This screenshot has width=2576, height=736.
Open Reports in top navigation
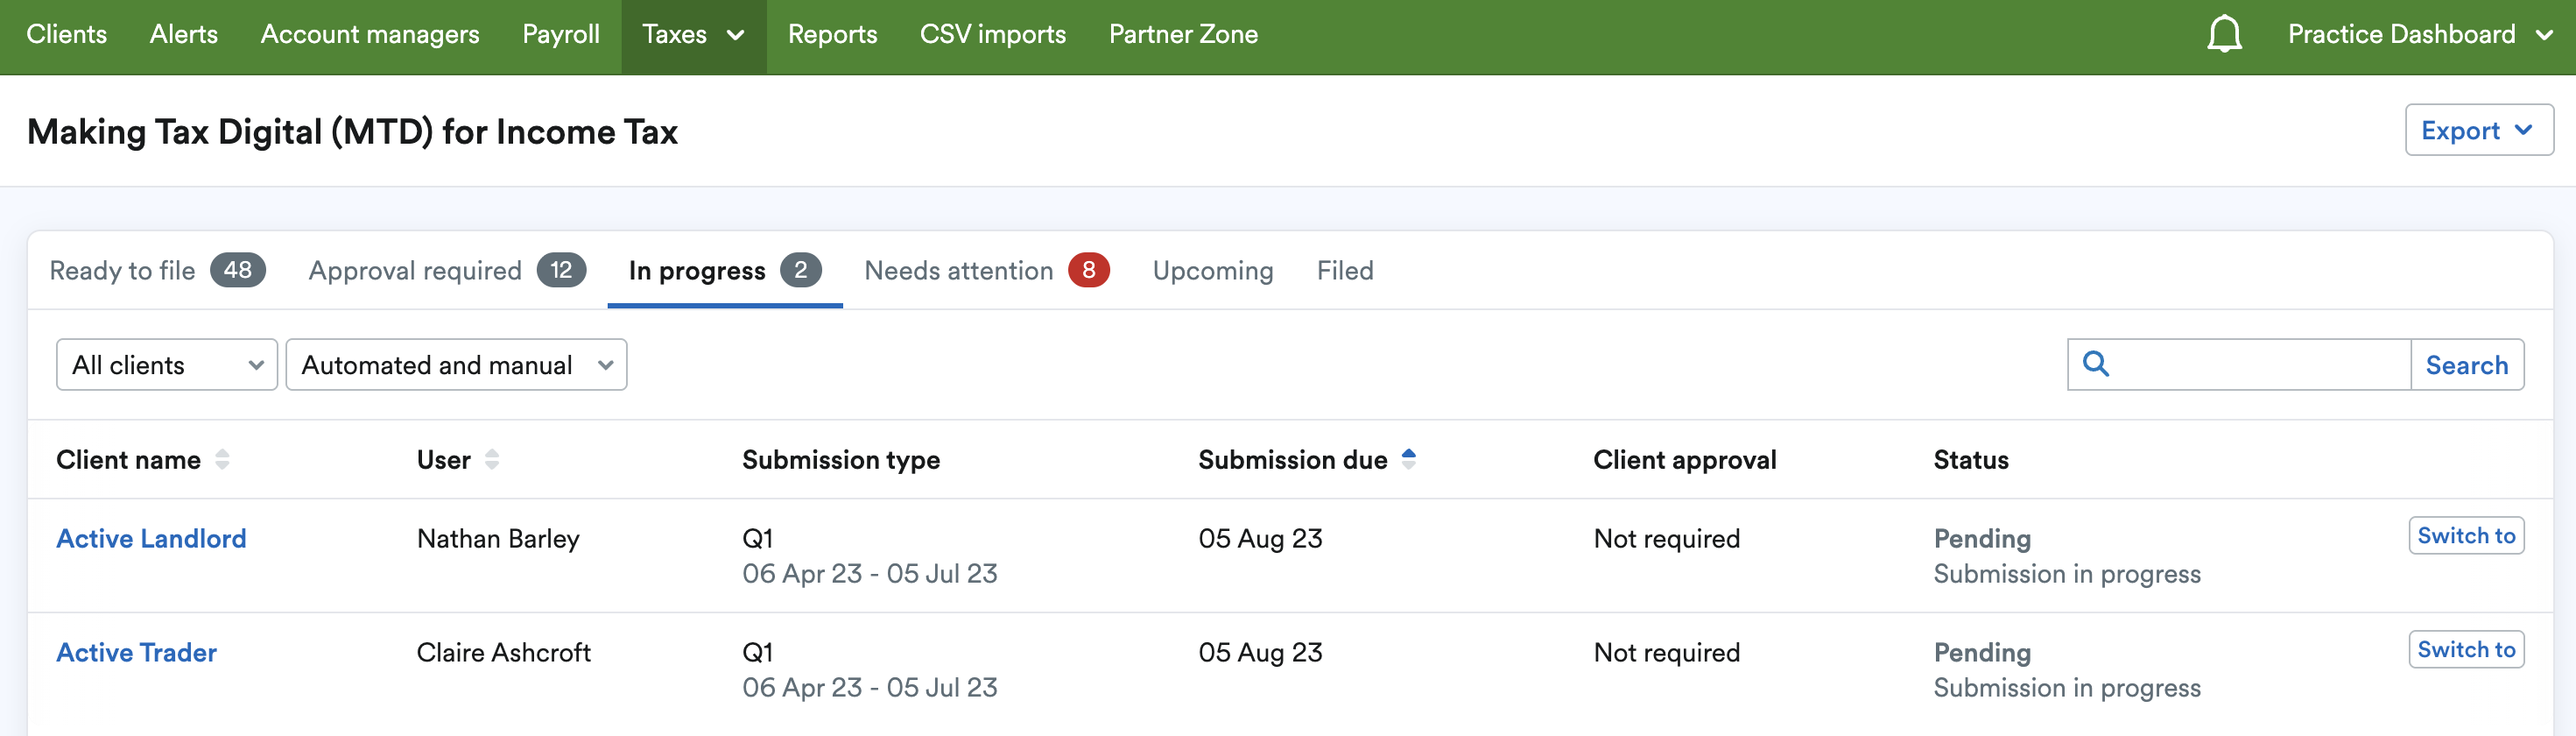832,35
